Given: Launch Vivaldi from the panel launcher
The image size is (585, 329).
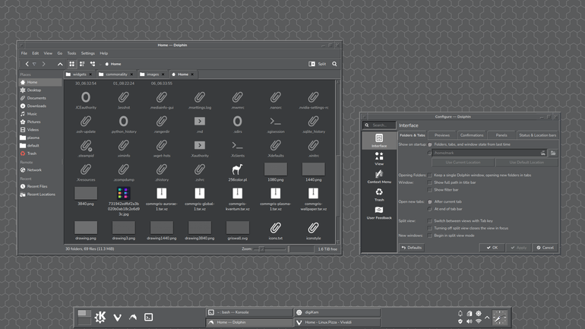Looking at the screenshot, I should (x=117, y=318).
